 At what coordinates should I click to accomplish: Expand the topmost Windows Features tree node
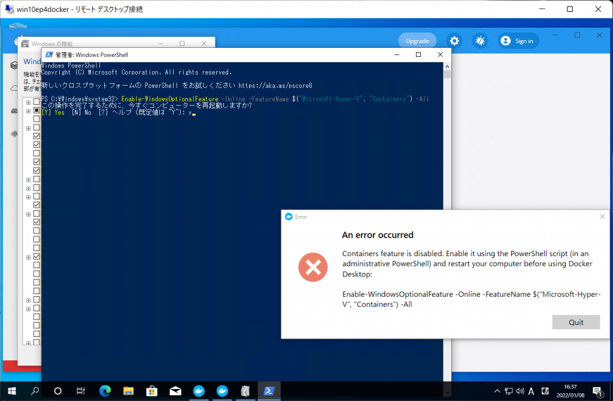coord(28,102)
